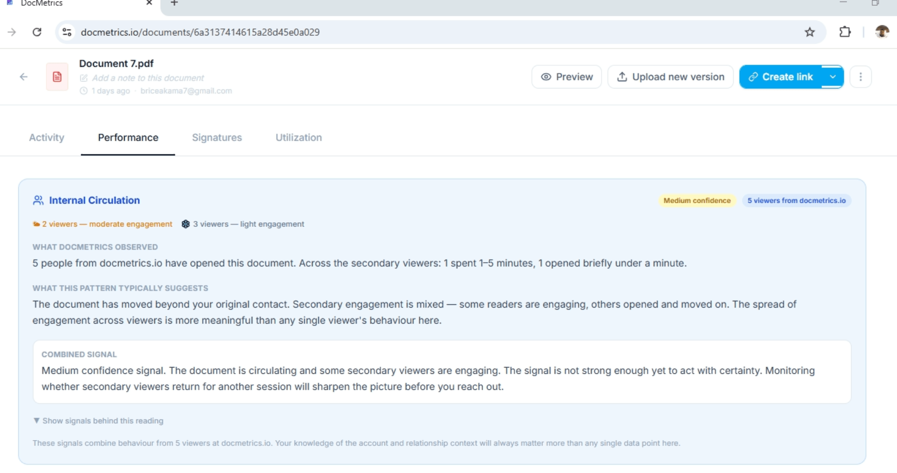897x473 pixels.
Task: Click the Internal Circulation people icon
Action: (38, 200)
